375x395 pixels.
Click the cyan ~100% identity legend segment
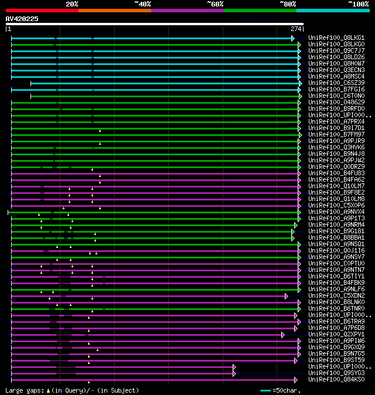(333, 11)
